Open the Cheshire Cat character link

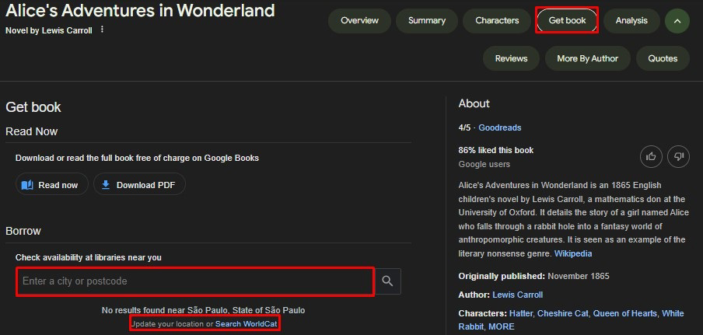coord(563,313)
